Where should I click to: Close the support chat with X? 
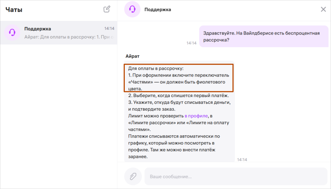coord(323,9)
